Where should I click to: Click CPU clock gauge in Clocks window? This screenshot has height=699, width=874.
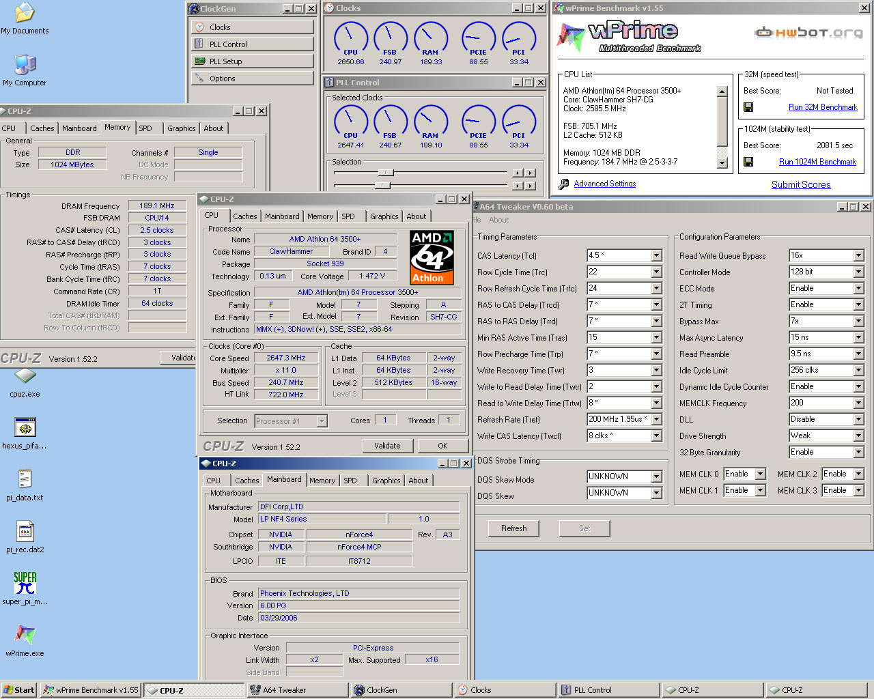coord(351,38)
